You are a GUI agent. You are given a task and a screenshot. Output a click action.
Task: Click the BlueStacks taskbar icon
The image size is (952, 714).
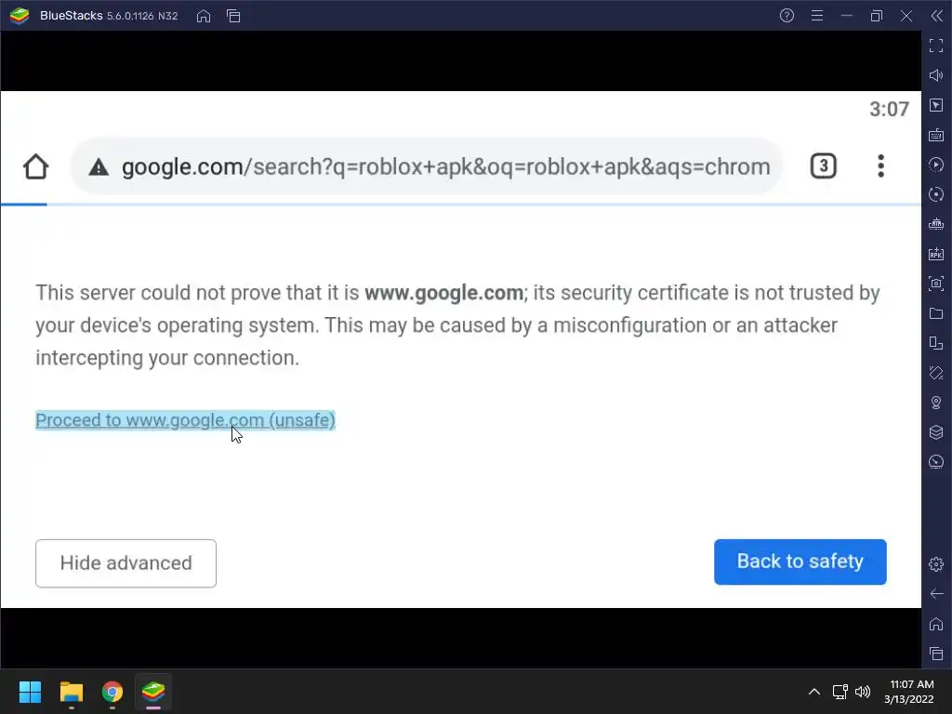click(x=153, y=692)
